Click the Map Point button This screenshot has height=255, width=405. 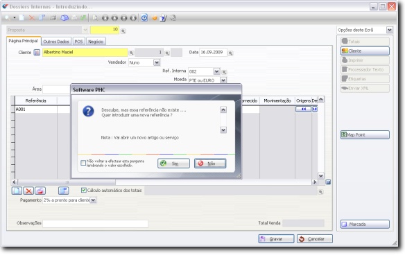(365, 134)
